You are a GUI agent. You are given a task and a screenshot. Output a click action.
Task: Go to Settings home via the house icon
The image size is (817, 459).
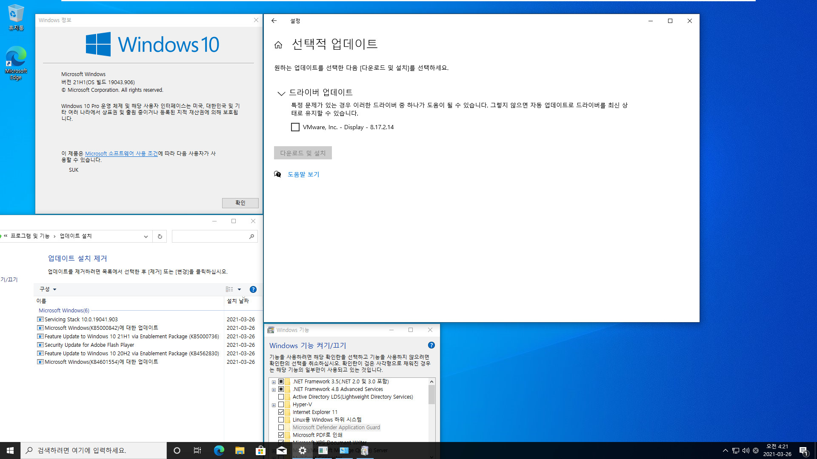[278, 45]
